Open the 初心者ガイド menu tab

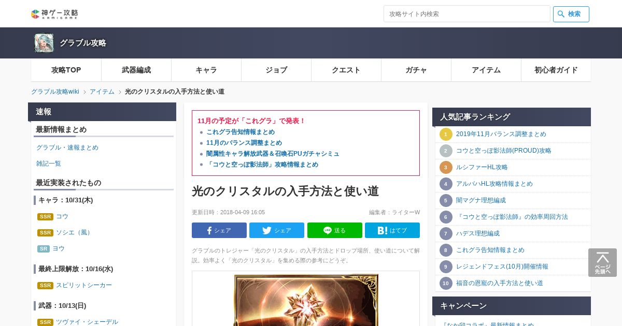pos(556,70)
